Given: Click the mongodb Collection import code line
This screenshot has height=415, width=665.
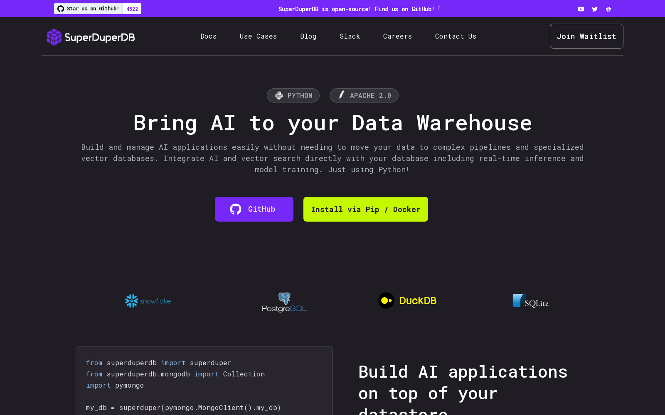Looking at the screenshot, I should pyautogui.click(x=175, y=374).
